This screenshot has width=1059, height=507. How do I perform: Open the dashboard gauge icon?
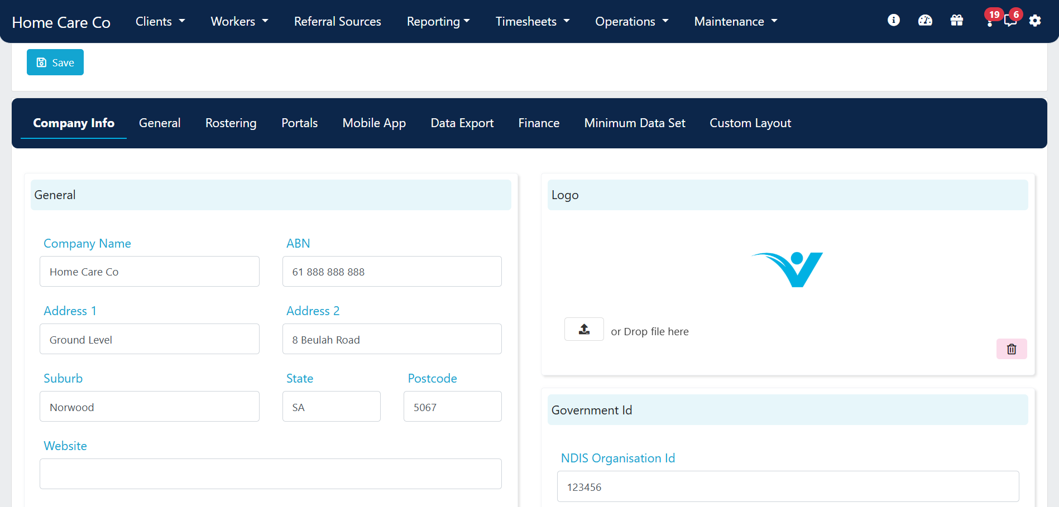925,21
